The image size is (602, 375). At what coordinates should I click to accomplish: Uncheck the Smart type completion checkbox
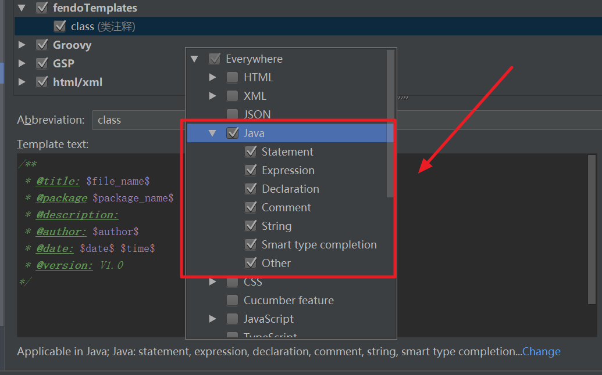[x=251, y=244]
